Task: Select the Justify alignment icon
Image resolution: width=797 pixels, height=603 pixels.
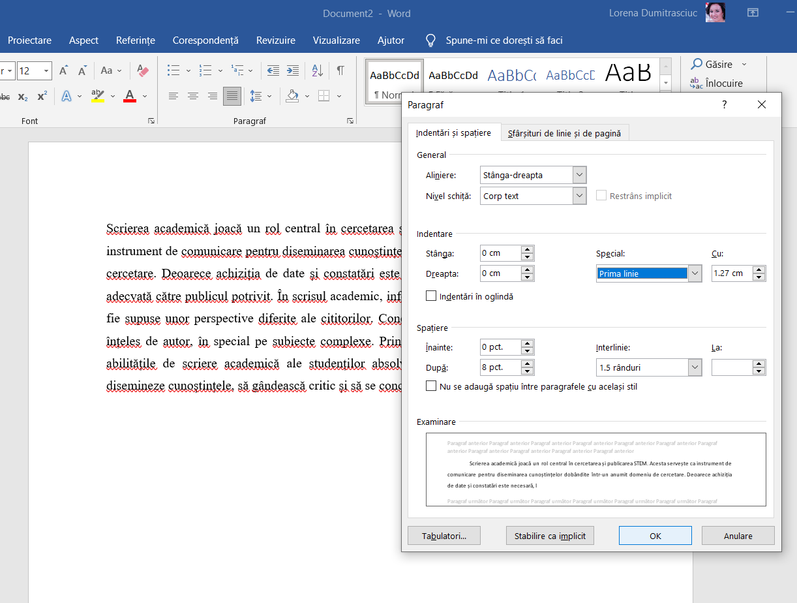Action: pos(232,96)
